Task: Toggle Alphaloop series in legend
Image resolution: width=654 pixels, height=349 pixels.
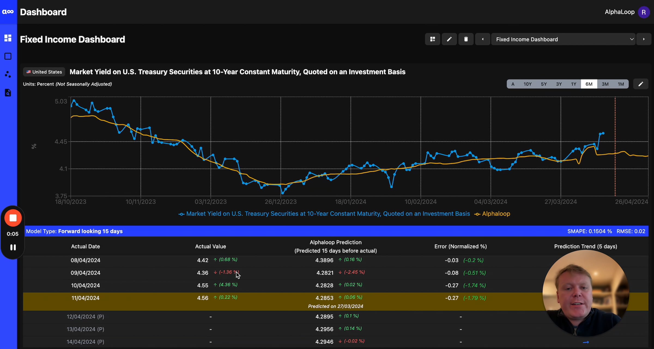Action: pyautogui.click(x=492, y=214)
